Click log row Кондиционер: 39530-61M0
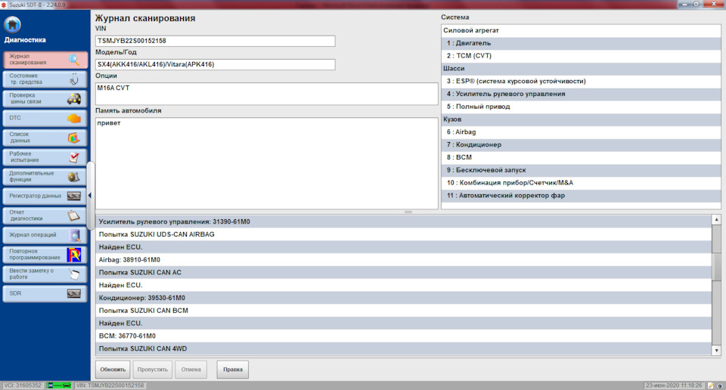 (x=403, y=298)
